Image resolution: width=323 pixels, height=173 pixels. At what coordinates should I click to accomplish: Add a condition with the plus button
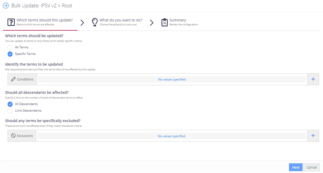(313, 79)
